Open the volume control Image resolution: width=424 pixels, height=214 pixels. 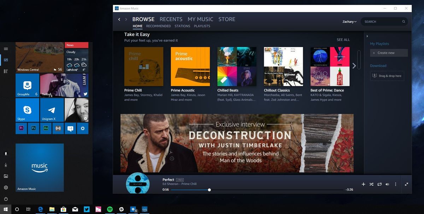click(387, 184)
